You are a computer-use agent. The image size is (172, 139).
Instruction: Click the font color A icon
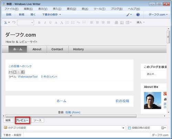(x=62, y=23)
